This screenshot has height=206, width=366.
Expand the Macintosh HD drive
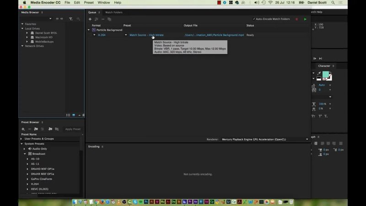(x=27, y=38)
